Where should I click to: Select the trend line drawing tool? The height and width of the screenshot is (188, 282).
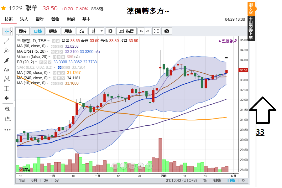[7, 41]
